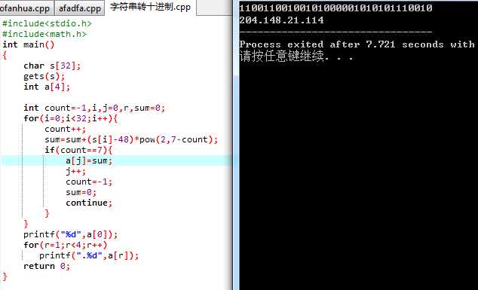
Task: Click the continue; statement
Action: click(x=89, y=203)
